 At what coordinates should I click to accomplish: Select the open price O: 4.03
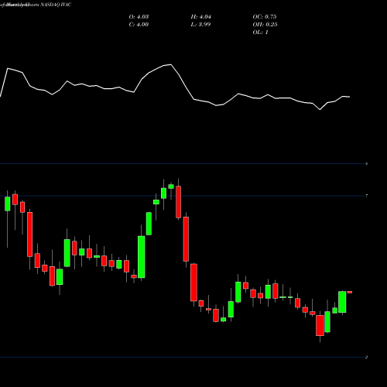pos(139,17)
